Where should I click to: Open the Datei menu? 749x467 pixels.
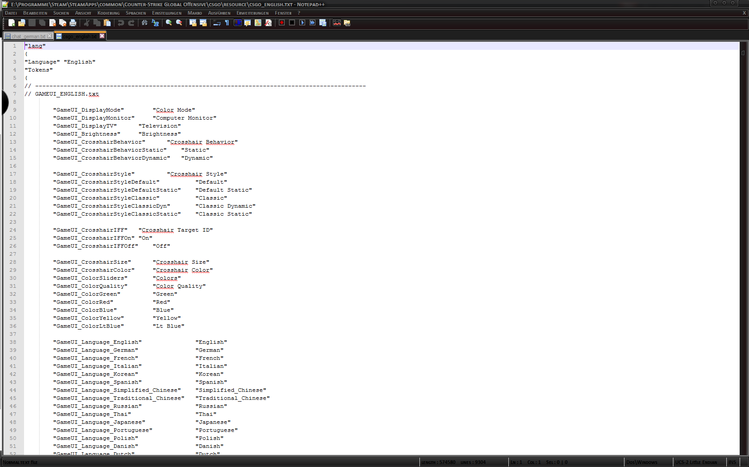(x=11, y=13)
